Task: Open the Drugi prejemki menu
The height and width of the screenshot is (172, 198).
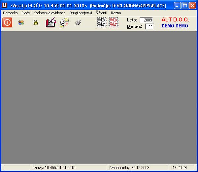Action: coord(81,13)
